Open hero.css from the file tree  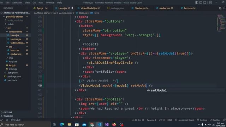pos(14,50)
